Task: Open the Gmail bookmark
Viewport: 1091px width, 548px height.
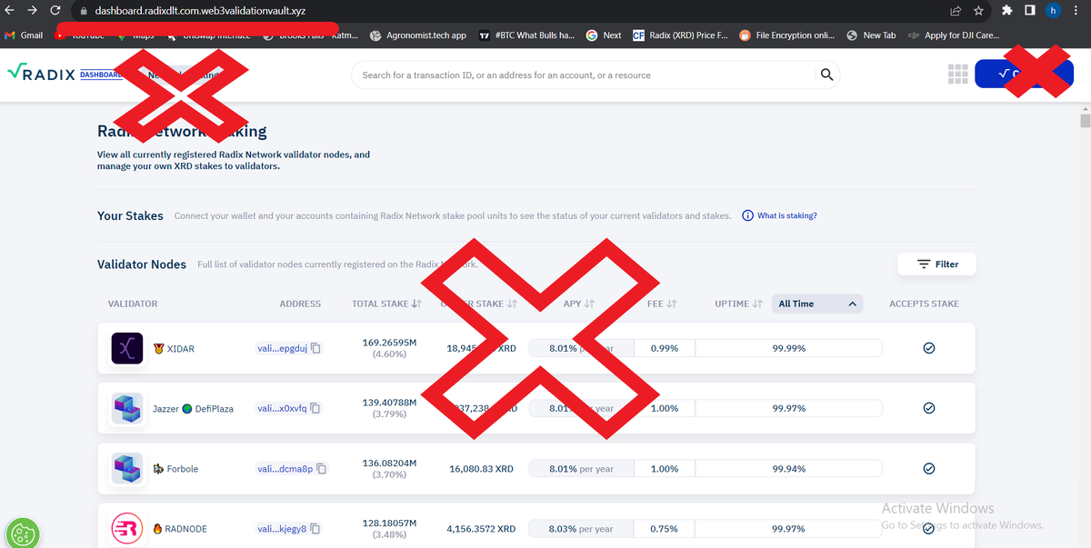Action: pyautogui.click(x=25, y=35)
